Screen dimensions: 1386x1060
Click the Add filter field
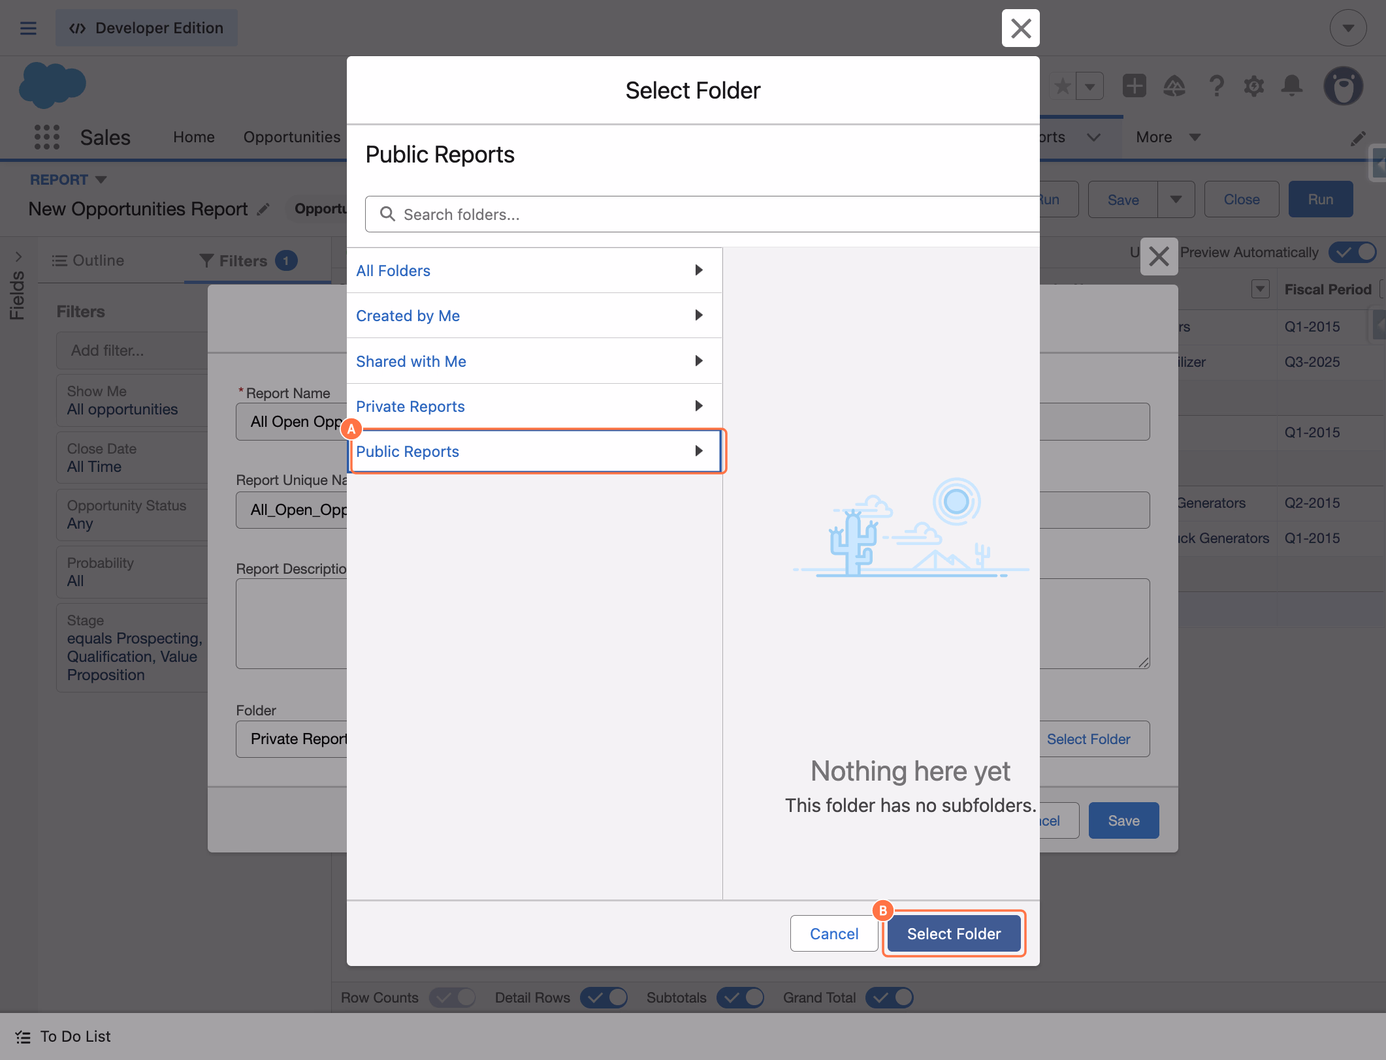tap(133, 351)
